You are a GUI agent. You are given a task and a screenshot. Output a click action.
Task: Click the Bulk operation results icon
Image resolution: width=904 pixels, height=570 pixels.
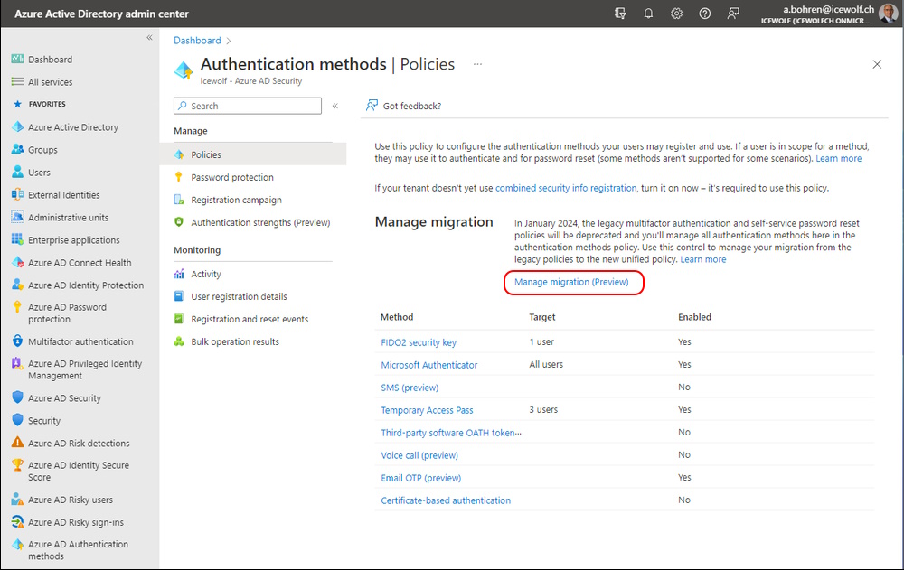click(x=179, y=341)
